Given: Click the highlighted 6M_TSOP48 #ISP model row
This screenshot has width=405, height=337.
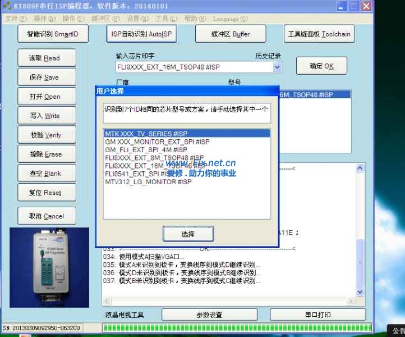Looking at the screenshot, I should pos(315,95).
